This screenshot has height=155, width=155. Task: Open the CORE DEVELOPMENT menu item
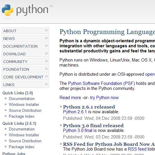pyautogui.click(x=25, y=77)
